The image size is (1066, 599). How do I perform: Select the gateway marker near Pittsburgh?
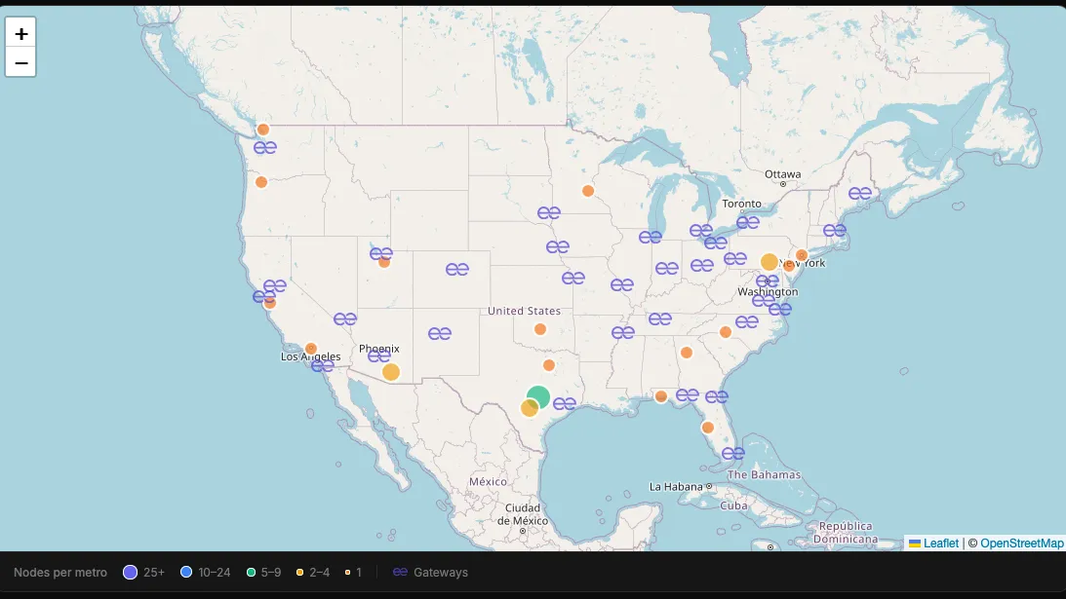click(735, 258)
